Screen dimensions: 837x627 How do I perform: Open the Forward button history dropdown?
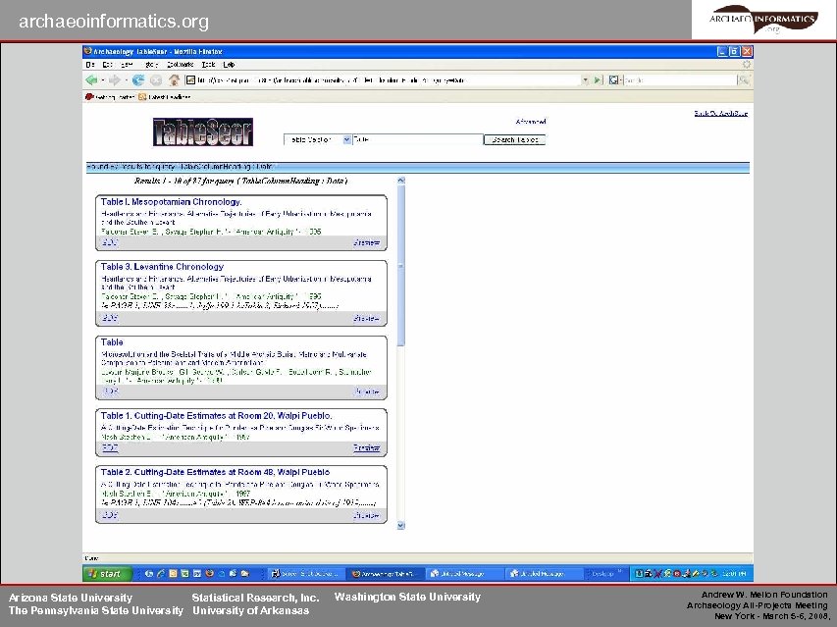click(x=126, y=80)
